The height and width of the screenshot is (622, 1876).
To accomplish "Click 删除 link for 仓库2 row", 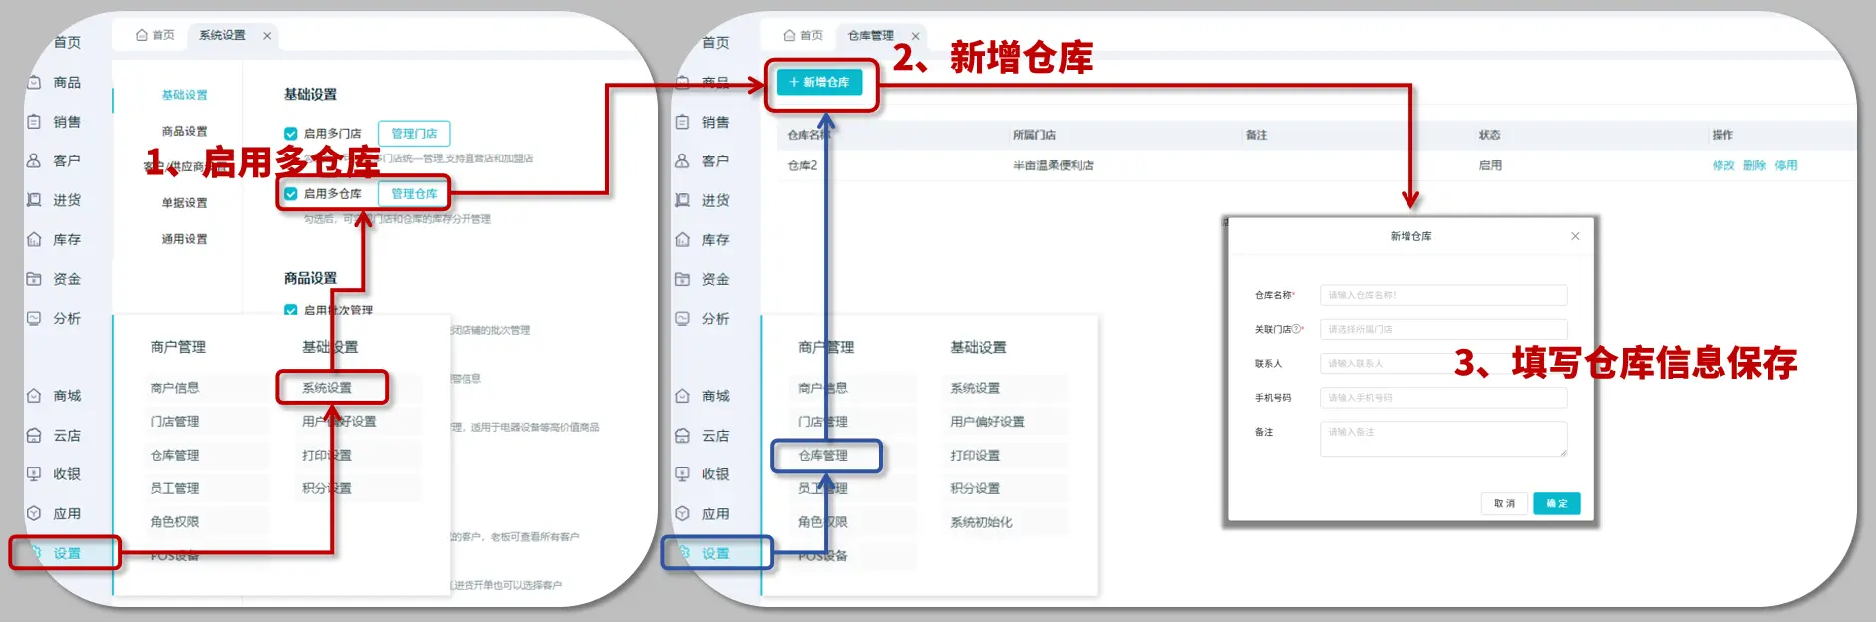I will [x=1754, y=166].
